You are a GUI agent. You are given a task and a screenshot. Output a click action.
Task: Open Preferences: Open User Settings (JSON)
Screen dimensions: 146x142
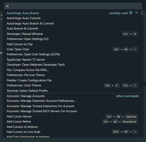(x=73, y=54)
